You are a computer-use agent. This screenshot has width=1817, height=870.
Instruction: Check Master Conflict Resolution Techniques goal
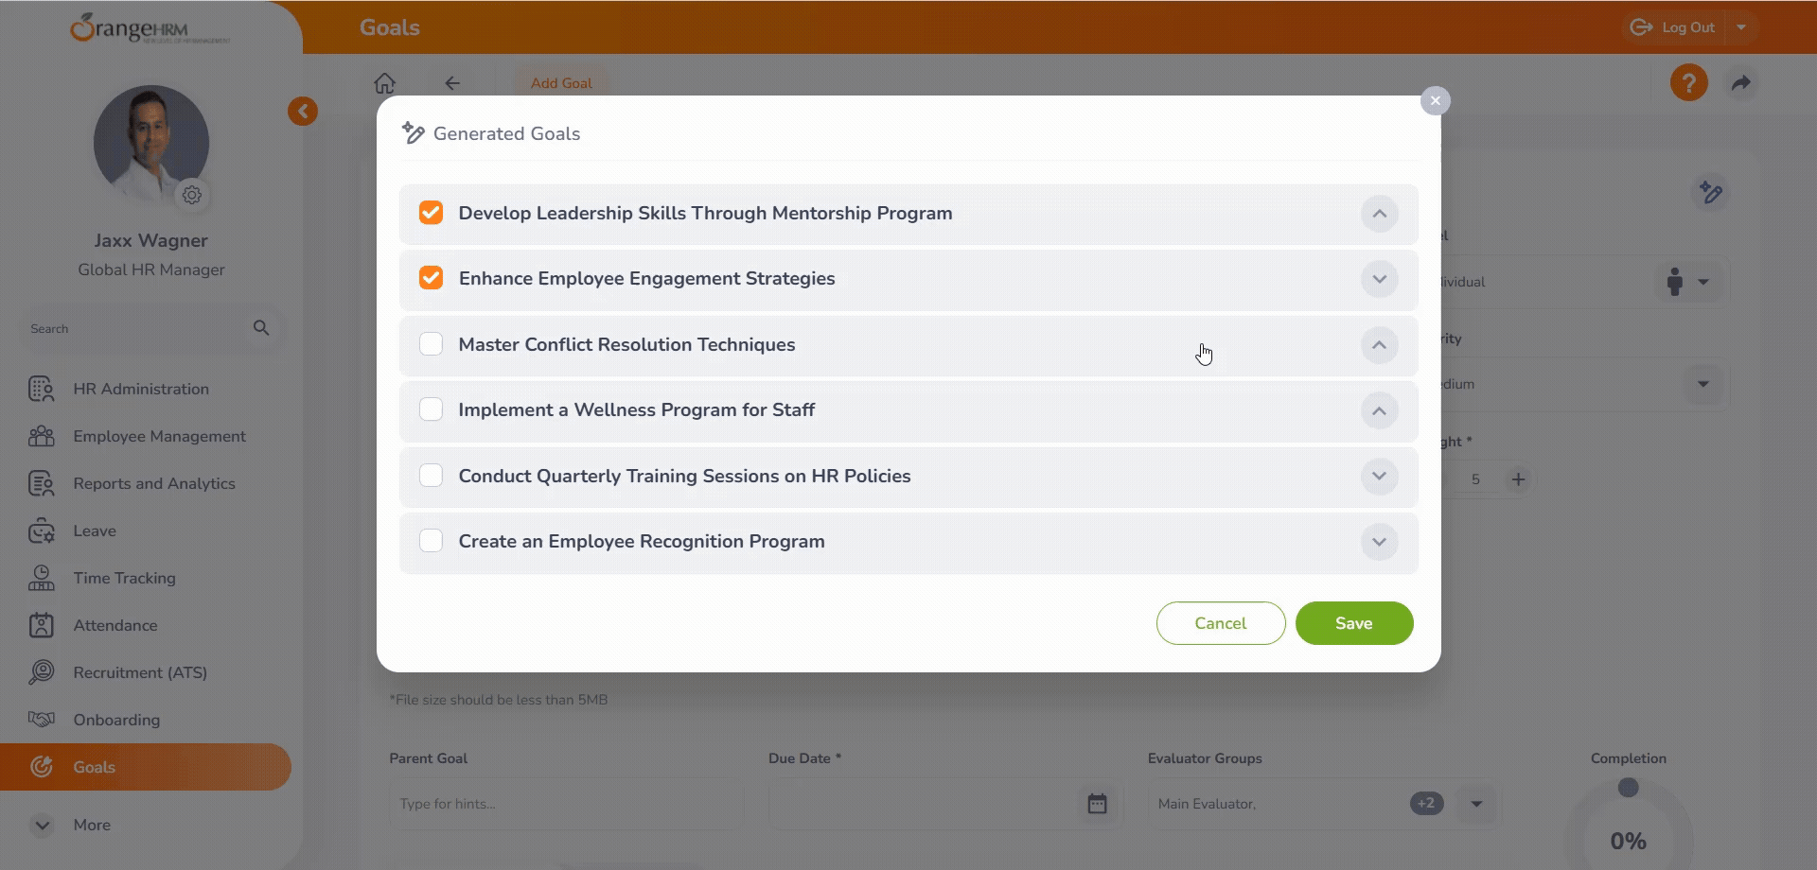(431, 344)
